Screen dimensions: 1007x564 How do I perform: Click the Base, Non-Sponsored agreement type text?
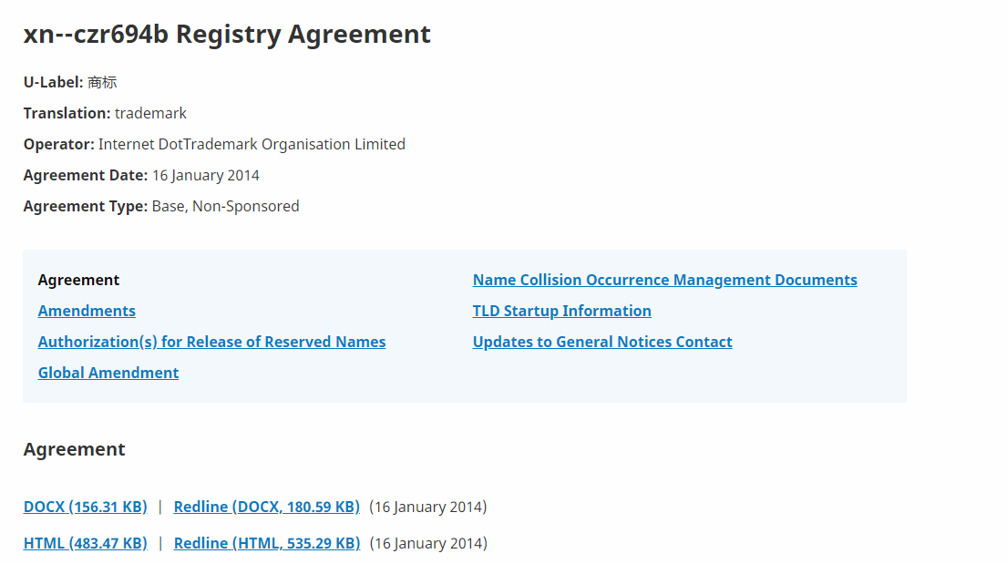click(225, 206)
